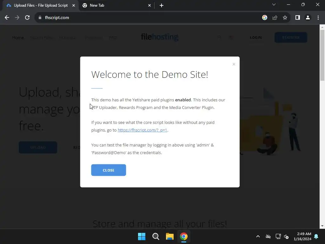The height and width of the screenshot is (244, 325).
Task: Close the New Tab tab
Action: click(x=149, y=5)
